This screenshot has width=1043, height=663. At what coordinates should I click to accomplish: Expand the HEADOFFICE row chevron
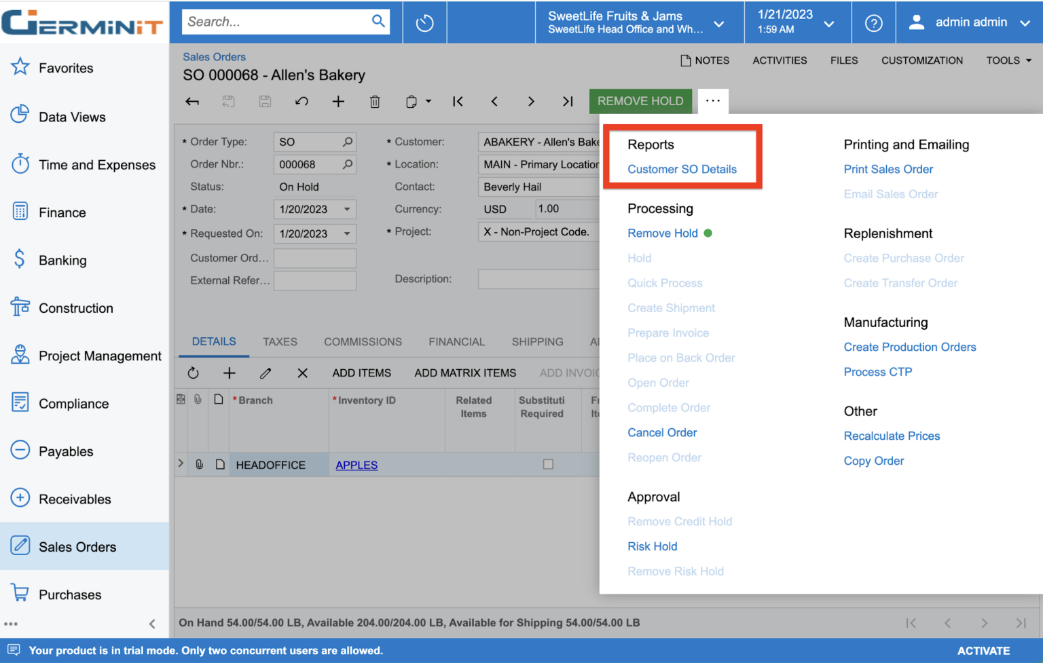[181, 463]
